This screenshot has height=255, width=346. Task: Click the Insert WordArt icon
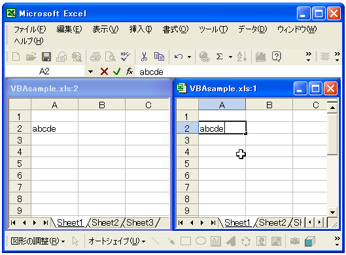pyautogui.click(x=231, y=241)
